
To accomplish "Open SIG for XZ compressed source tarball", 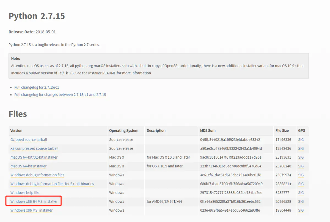I will pyautogui.click(x=301, y=148).
